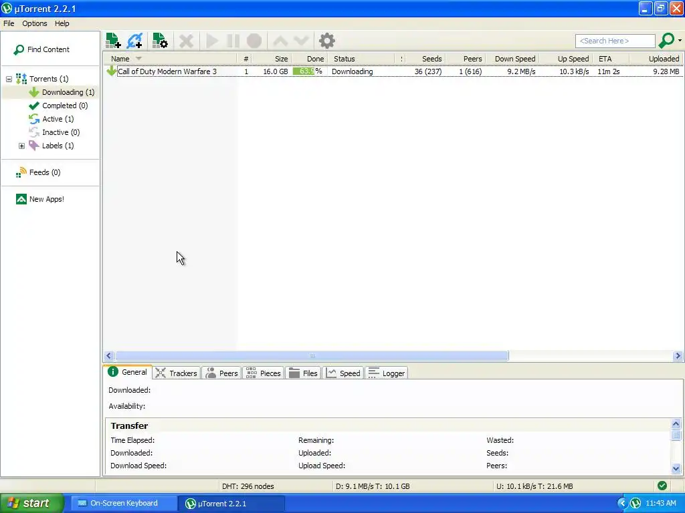The width and height of the screenshot is (685, 513).
Task: Open the search provider dropdown arrow
Action: click(x=680, y=41)
